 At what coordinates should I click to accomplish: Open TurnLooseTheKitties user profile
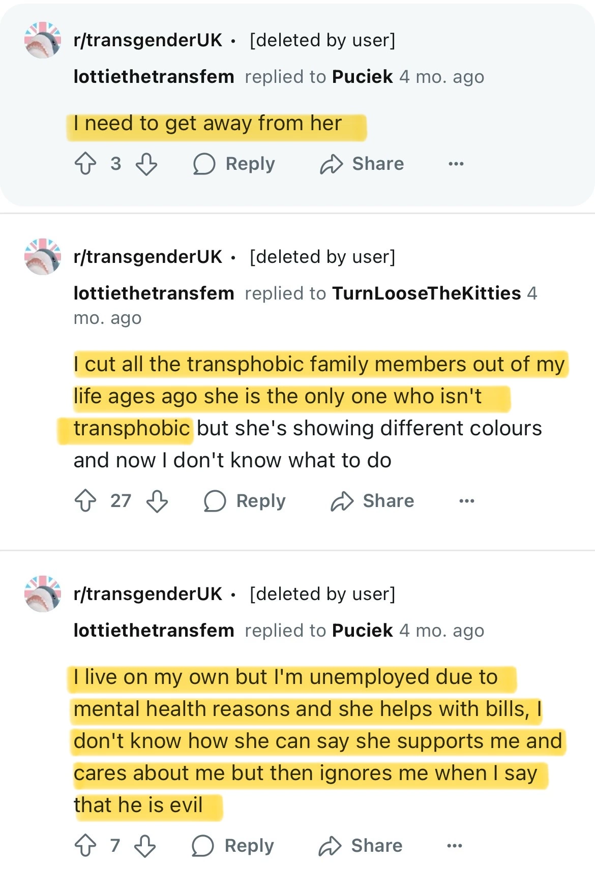coord(426,293)
